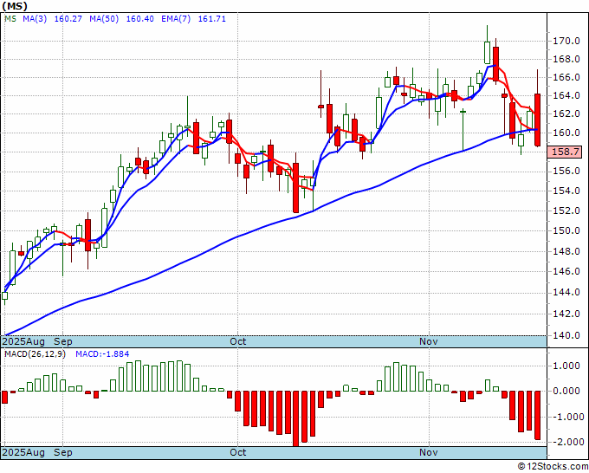Click the 146.0 price axis label
This screenshot has width=589, height=473.
coord(566,271)
